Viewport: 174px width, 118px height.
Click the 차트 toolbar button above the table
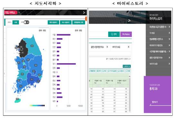point(104,71)
